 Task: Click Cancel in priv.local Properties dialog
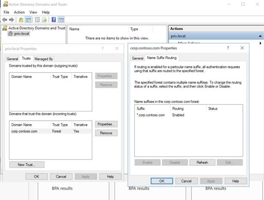[61, 177]
